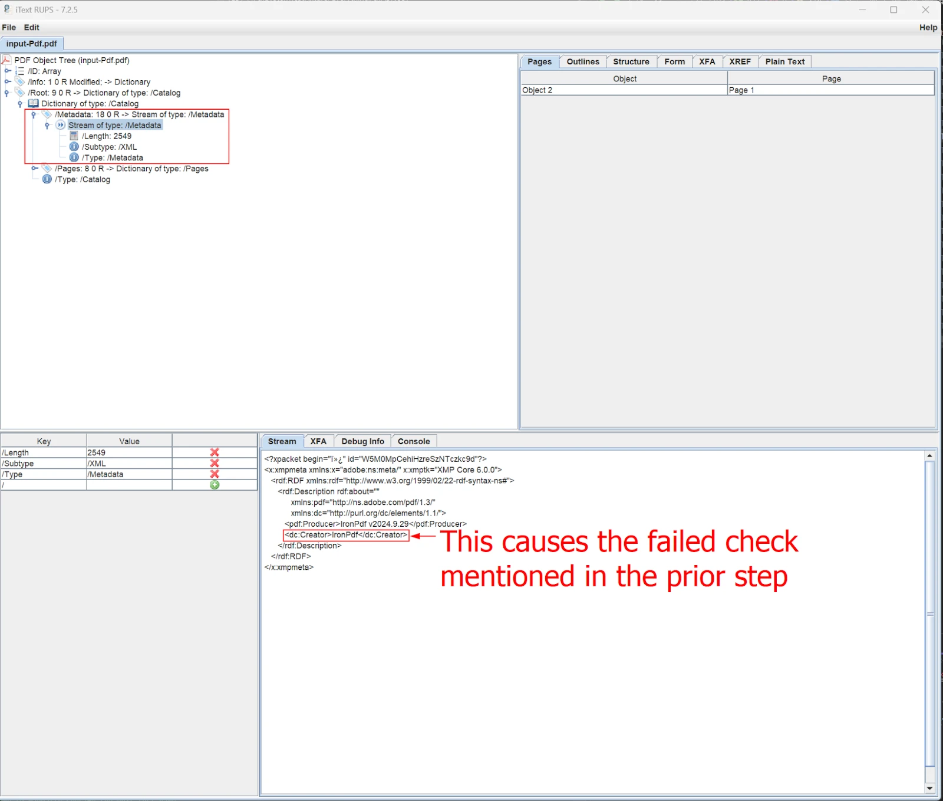Open the Debug Info tab

click(x=362, y=441)
